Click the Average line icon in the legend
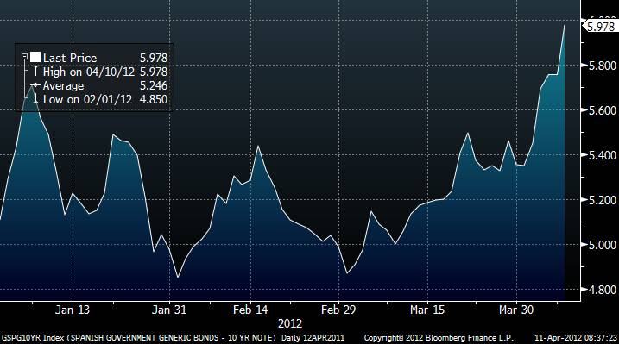The image size is (619, 344). click(x=35, y=85)
